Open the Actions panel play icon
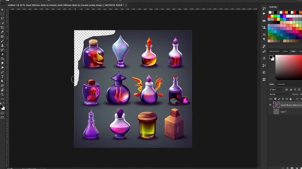The height and width of the screenshot is (169, 302). [x=264, y=14]
